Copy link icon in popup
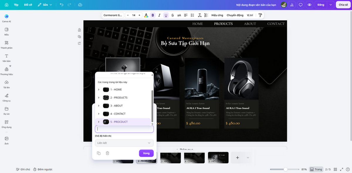Image resolution: width=352 pixels, height=173 pixels. point(99,153)
